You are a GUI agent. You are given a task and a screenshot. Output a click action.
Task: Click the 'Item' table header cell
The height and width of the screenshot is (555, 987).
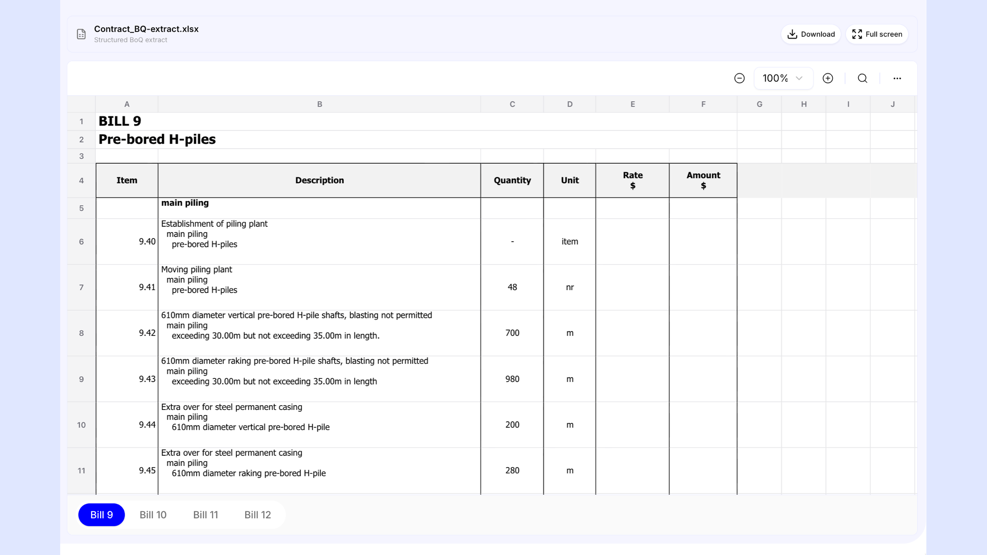coord(127,181)
